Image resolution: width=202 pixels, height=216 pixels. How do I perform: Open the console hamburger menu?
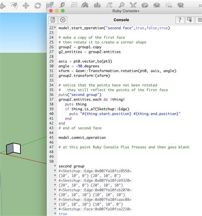tap(199, 20)
